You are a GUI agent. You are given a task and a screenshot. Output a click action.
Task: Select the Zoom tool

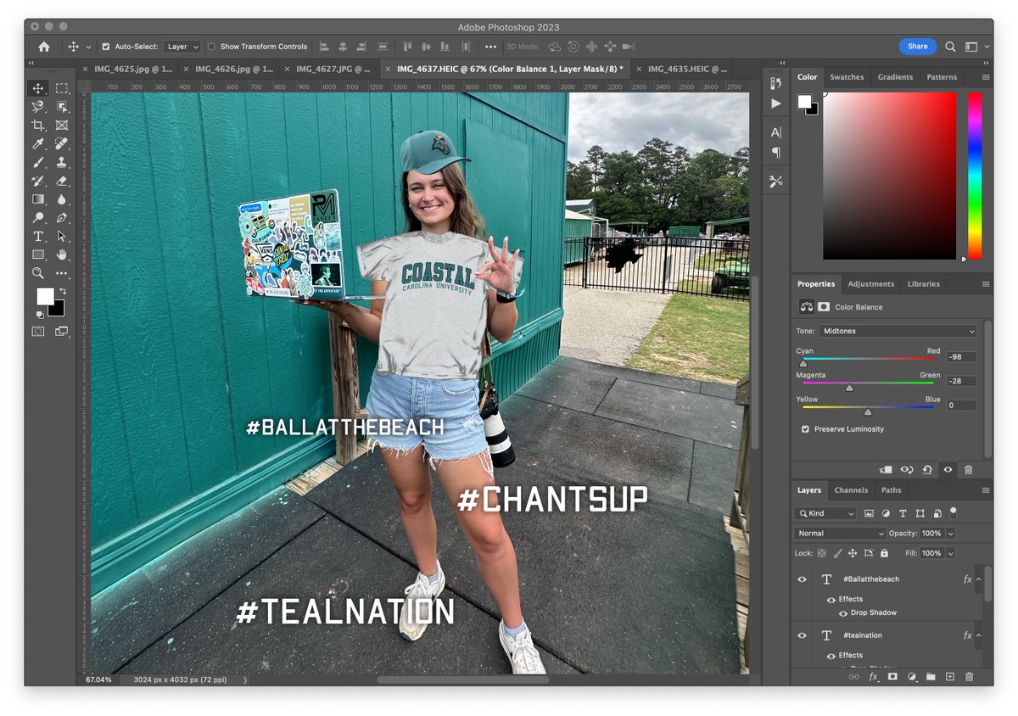[x=38, y=273]
